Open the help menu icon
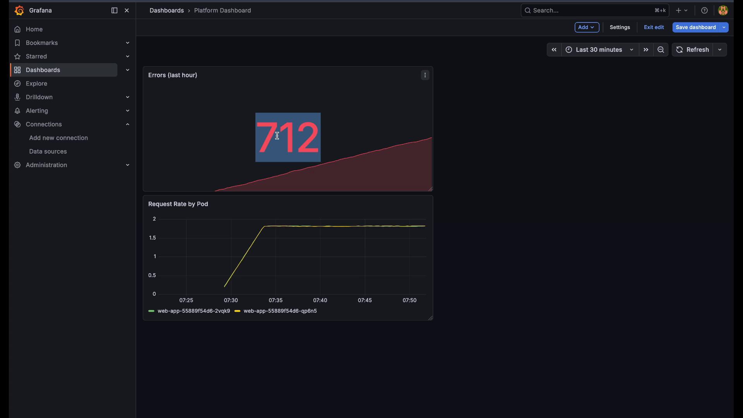 click(704, 10)
